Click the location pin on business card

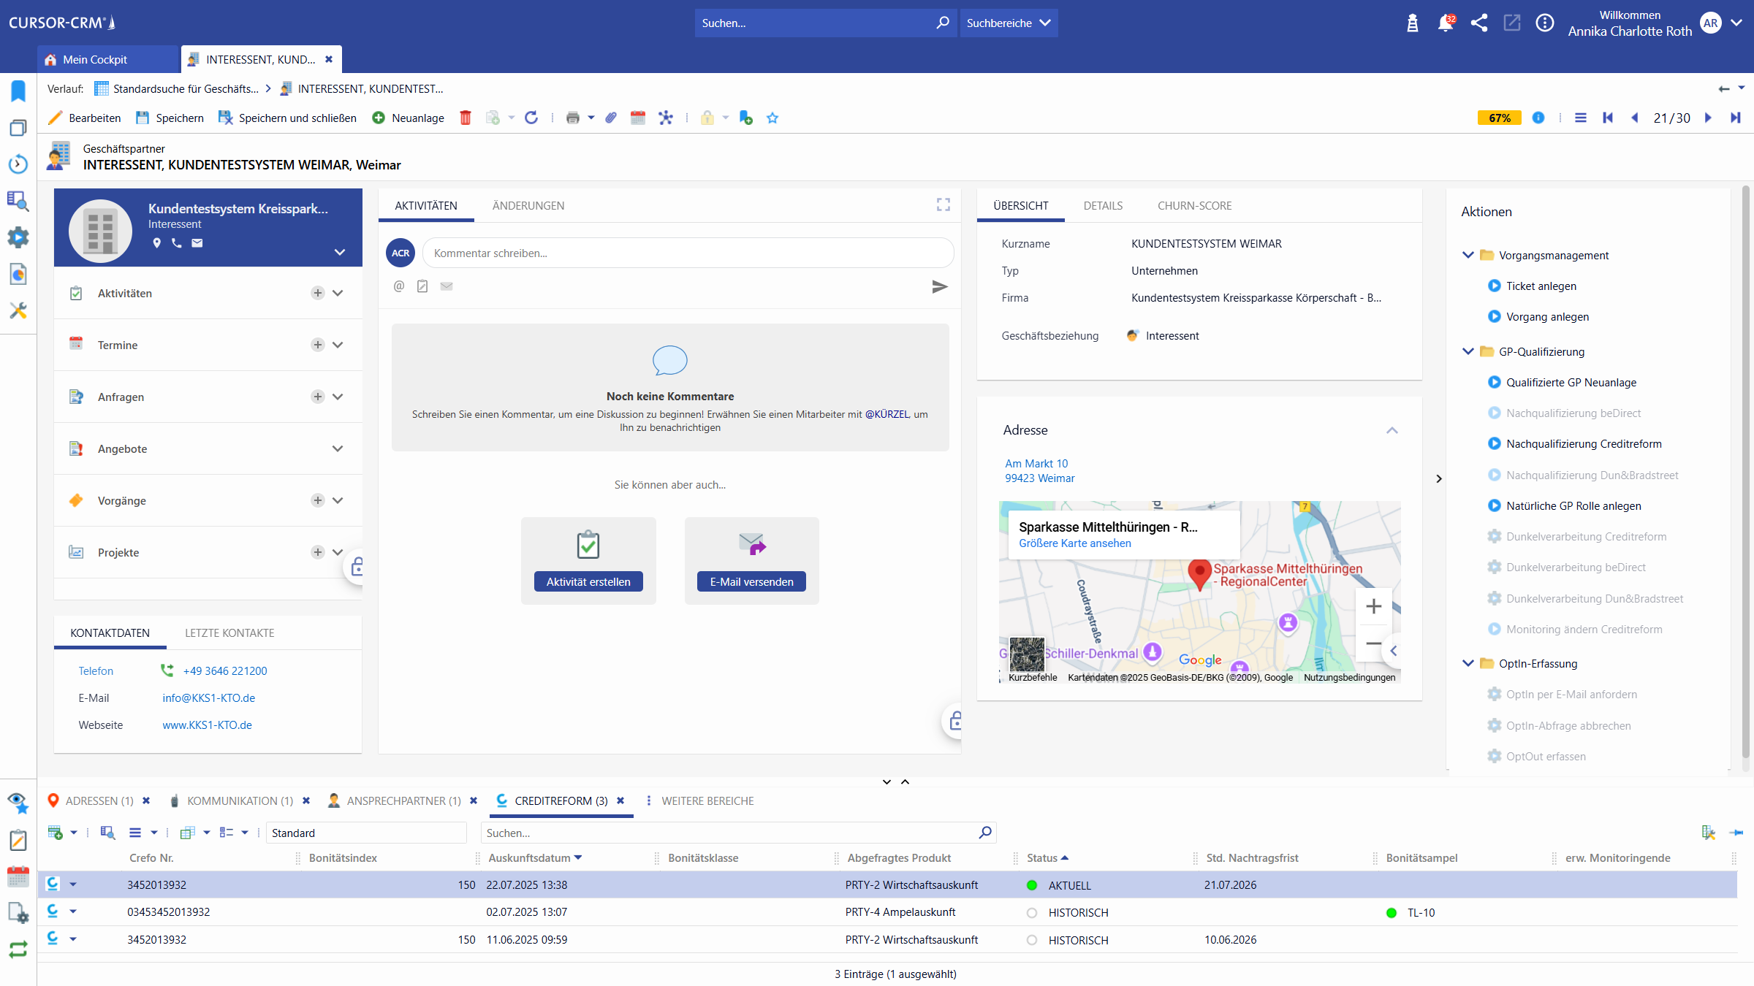(x=156, y=243)
